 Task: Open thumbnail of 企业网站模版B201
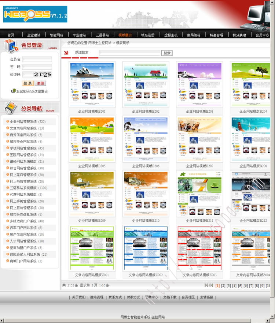click(x=92, y=84)
